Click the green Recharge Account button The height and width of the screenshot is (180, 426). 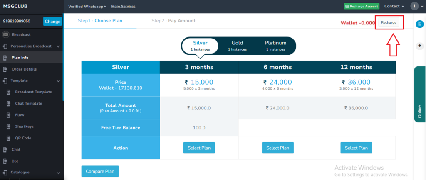click(362, 6)
